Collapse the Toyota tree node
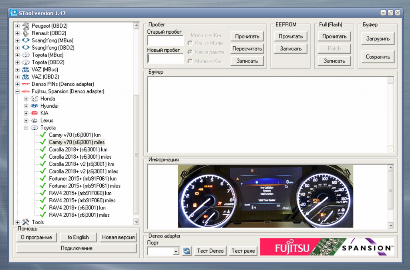The width and height of the screenshot is (410, 270). click(26, 128)
